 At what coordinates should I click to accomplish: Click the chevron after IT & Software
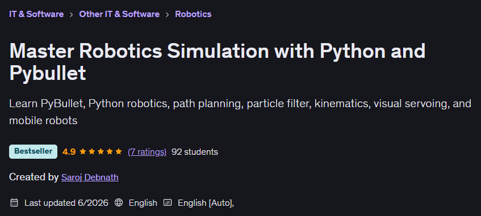[72, 14]
